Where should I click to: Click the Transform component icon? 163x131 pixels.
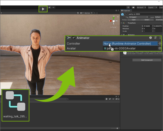[124, 23]
